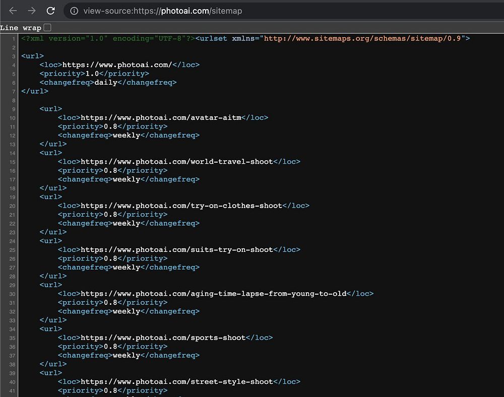This screenshot has width=504, height=397.
Task: Click the xml version declaration text
Action: [108, 39]
